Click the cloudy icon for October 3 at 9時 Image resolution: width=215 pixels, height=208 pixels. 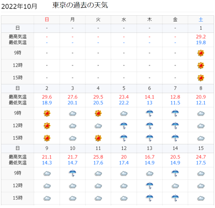tap(73, 113)
